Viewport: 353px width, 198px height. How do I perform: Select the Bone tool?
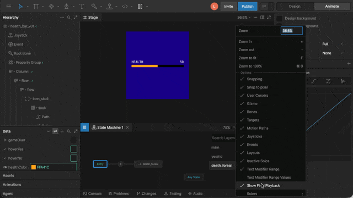(94, 7)
